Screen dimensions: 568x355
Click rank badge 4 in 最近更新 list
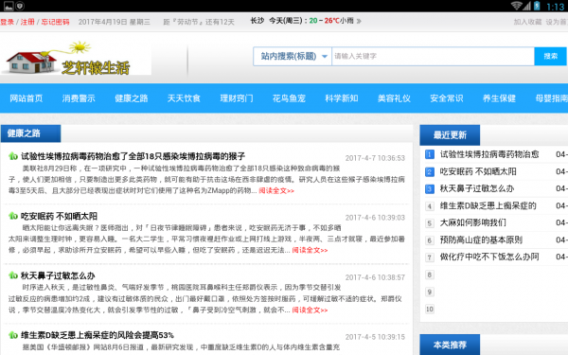pos(429,206)
